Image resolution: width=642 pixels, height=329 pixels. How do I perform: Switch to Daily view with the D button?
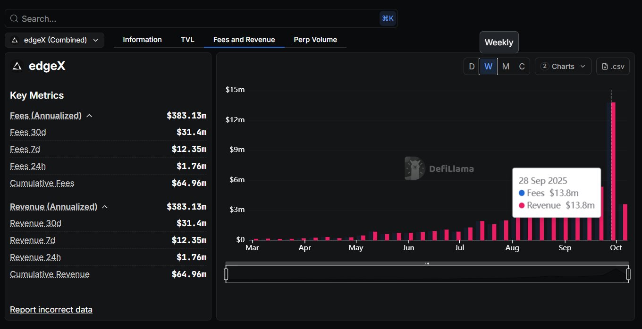(471, 66)
